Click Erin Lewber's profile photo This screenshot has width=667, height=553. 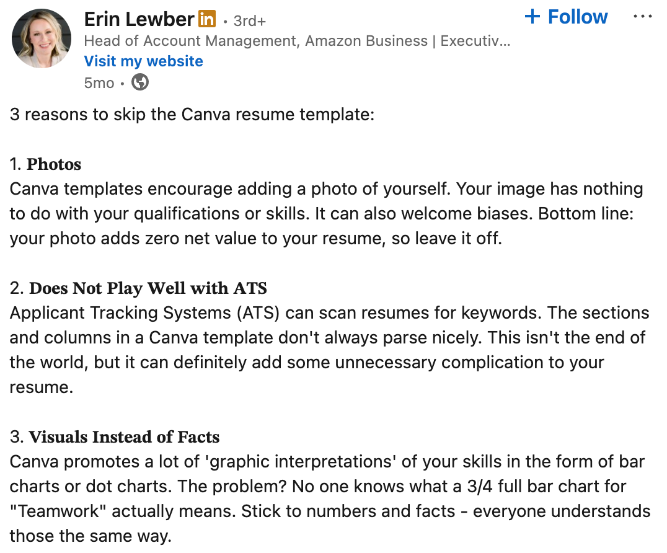42,38
